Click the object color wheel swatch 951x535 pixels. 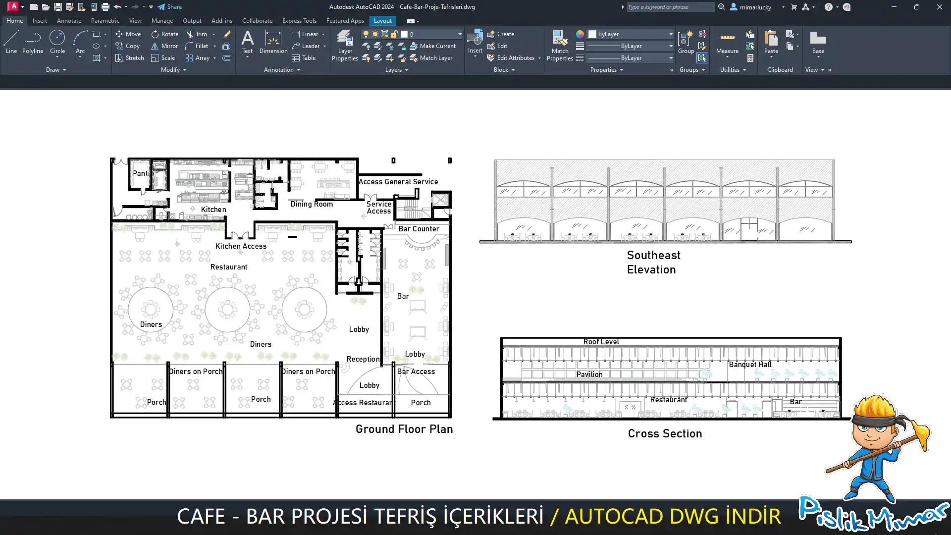[x=580, y=34]
